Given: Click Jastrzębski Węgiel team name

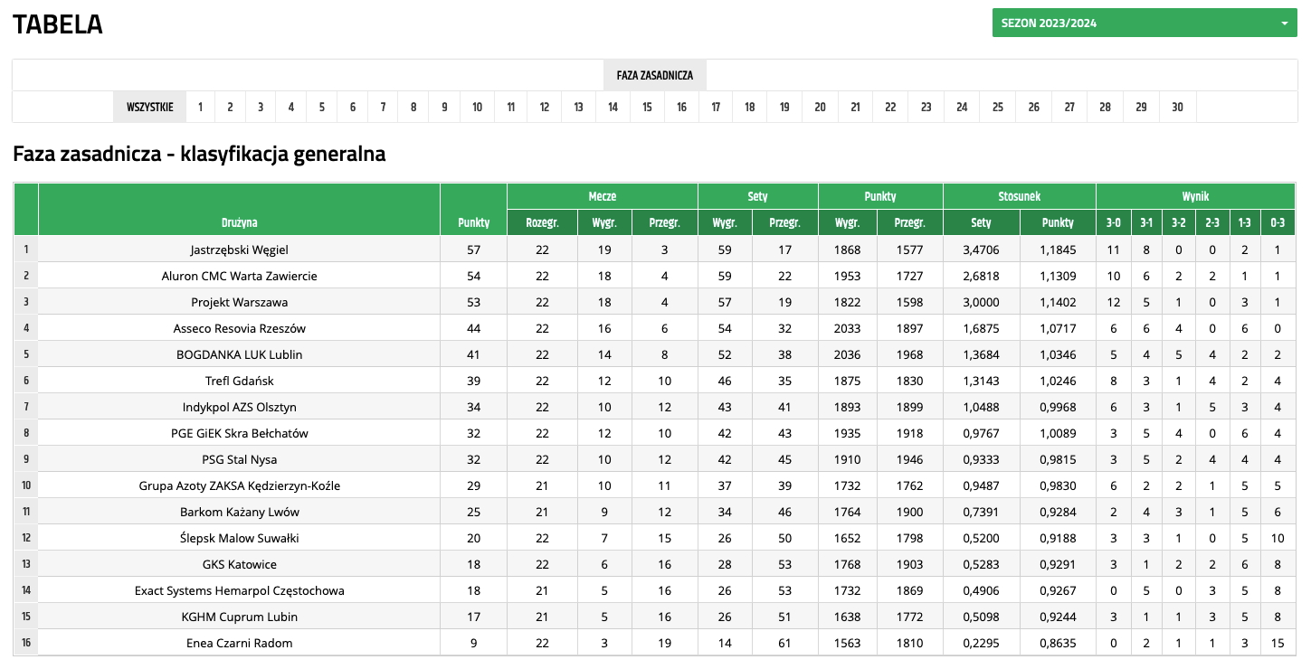Looking at the screenshot, I should [239, 250].
